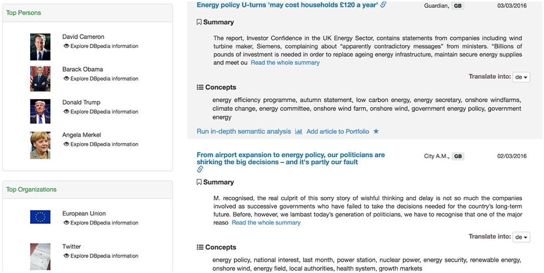Click the GB country badge next to City A.M.
544x273 pixels.
pyautogui.click(x=458, y=156)
